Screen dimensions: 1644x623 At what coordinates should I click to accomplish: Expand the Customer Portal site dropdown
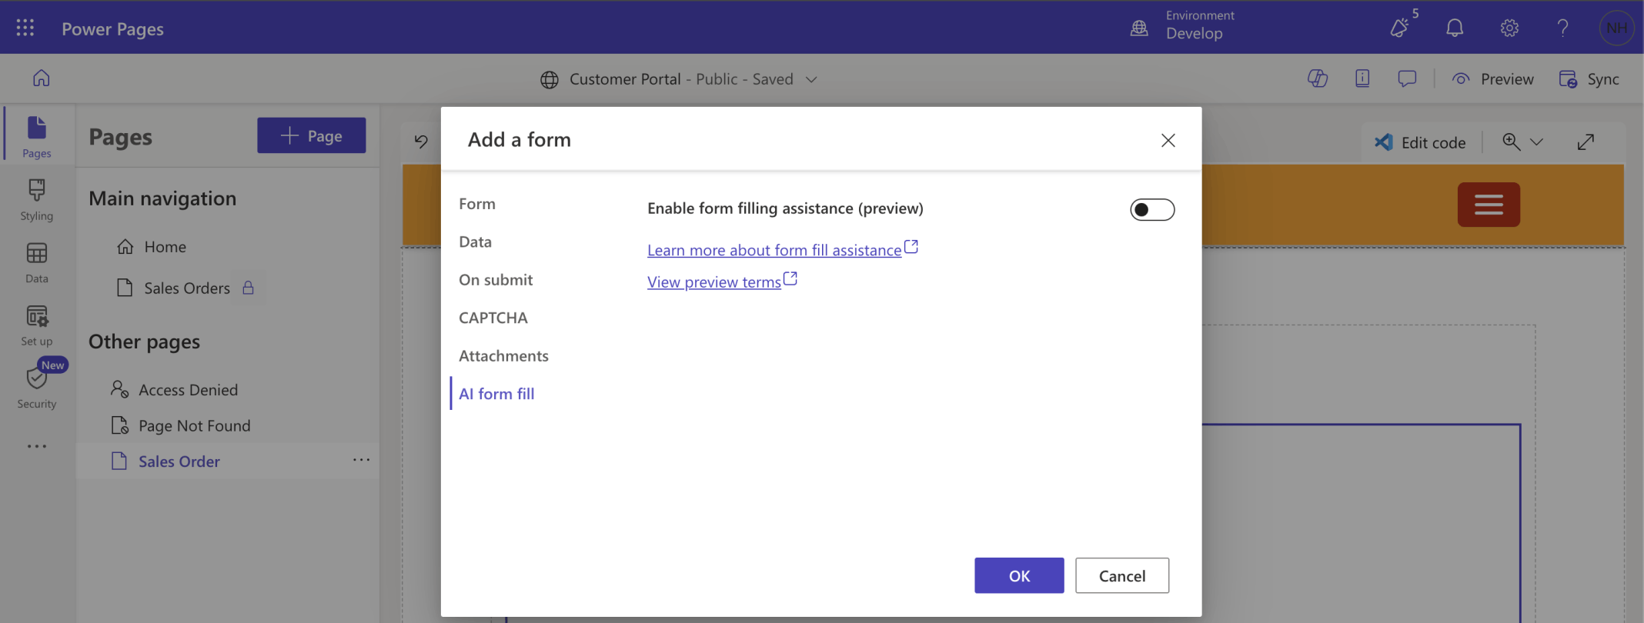pyautogui.click(x=811, y=79)
